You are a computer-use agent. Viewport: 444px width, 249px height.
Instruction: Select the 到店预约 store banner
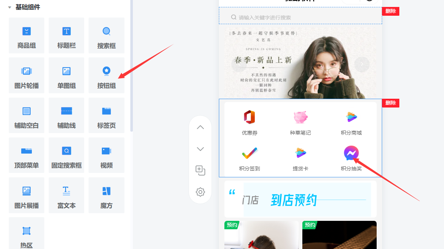pyautogui.click(x=301, y=199)
